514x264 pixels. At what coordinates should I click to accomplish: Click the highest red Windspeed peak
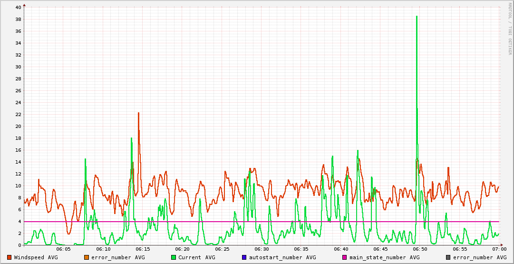tap(138, 113)
